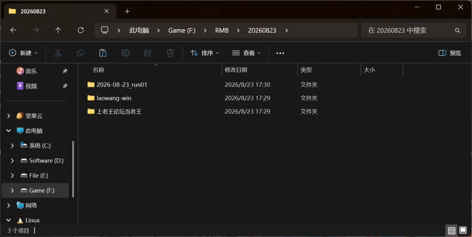Sort by 类型 column header
Image resolution: width=472 pixels, height=237 pixels.
(306, 70)
